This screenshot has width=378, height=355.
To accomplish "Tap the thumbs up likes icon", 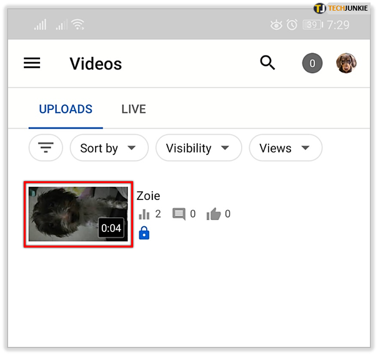I will click(214, 214).
